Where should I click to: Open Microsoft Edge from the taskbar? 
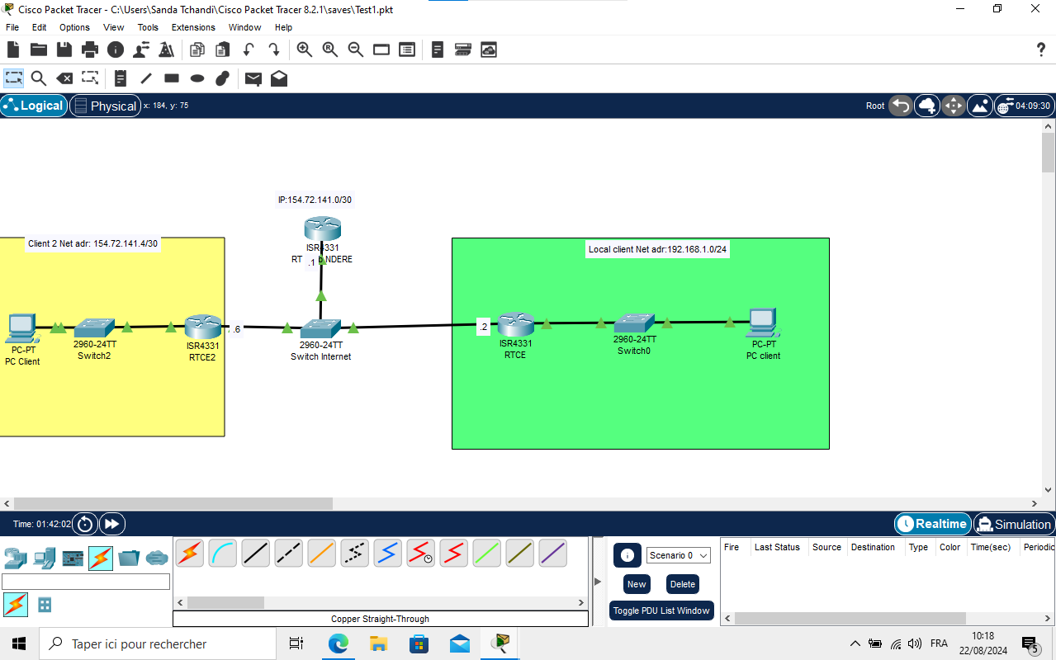click(339, 643)
